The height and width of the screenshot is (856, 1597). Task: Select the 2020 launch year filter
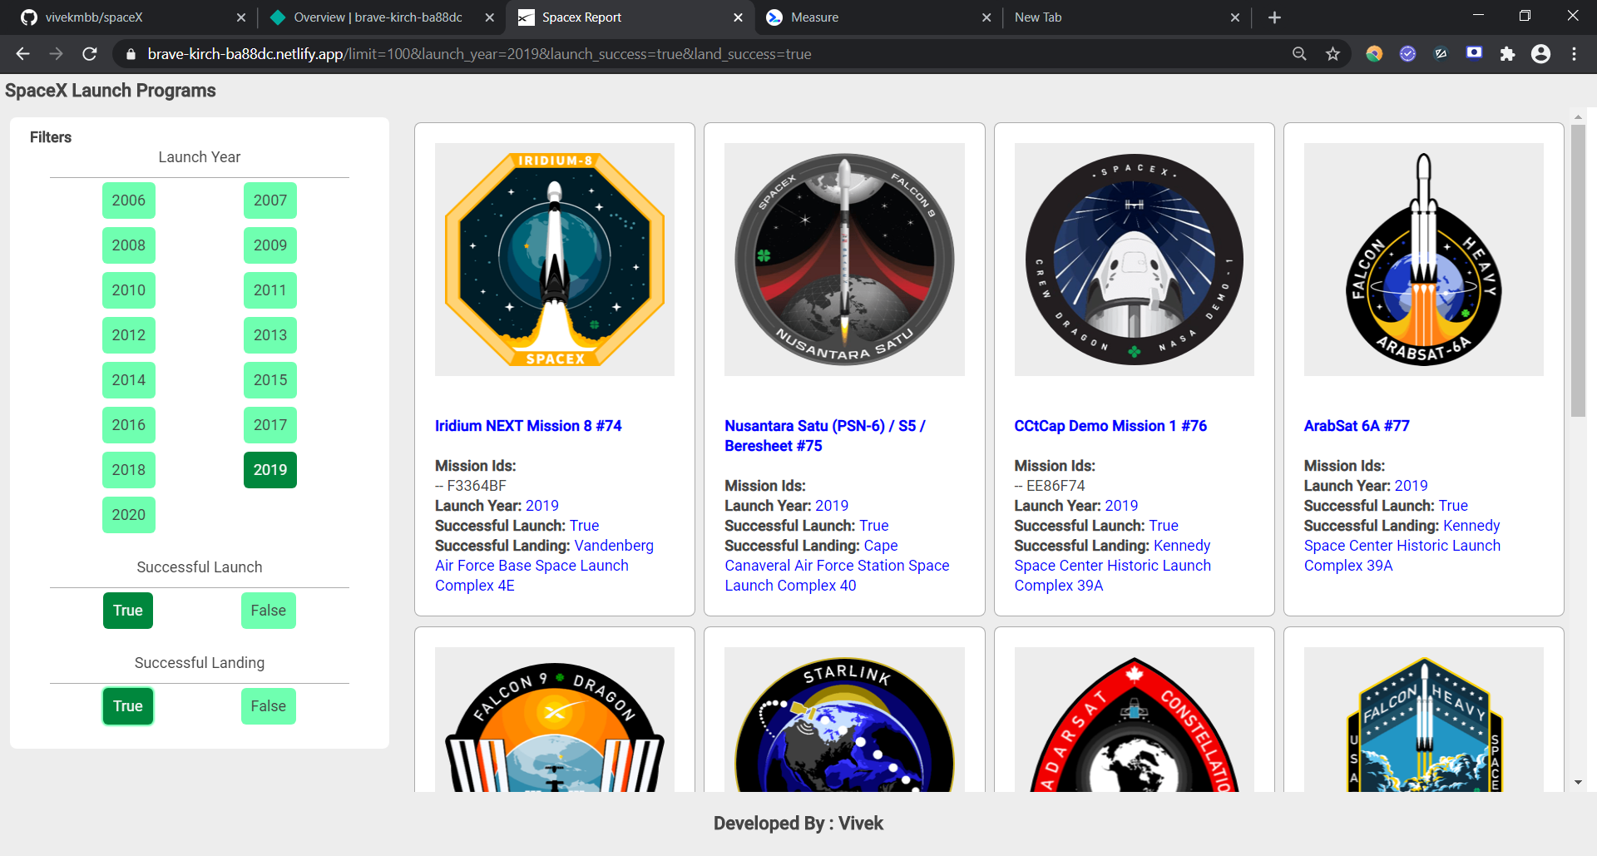tap(129, 515)
